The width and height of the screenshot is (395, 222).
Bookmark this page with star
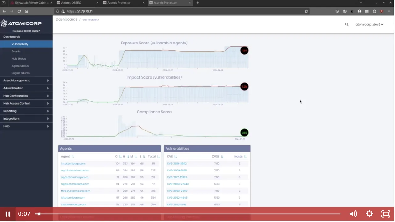click(306, 11)
